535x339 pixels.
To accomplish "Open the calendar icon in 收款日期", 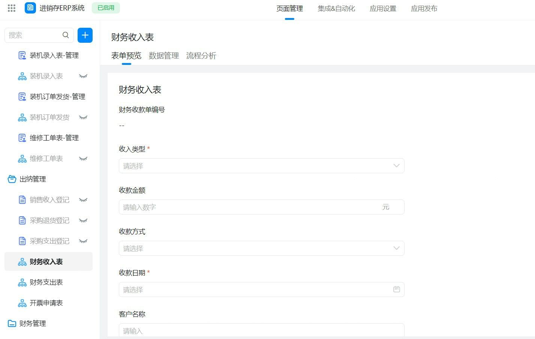I will [396, 289].
